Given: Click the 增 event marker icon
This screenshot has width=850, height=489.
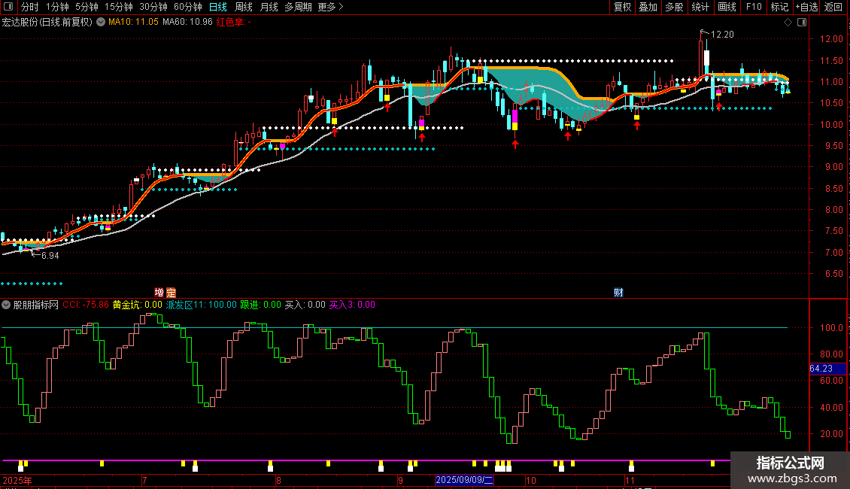Looking at the screenshot, I should point(159,293).
